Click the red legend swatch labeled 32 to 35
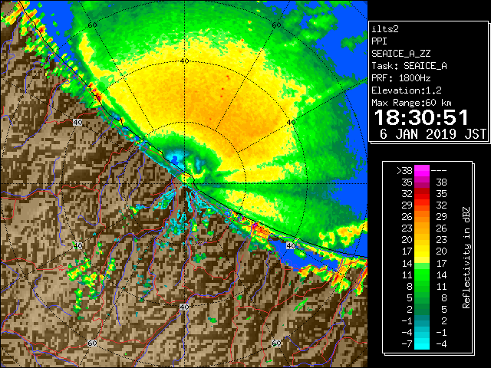This screenshot has width=491, height=368. (422, 194)
